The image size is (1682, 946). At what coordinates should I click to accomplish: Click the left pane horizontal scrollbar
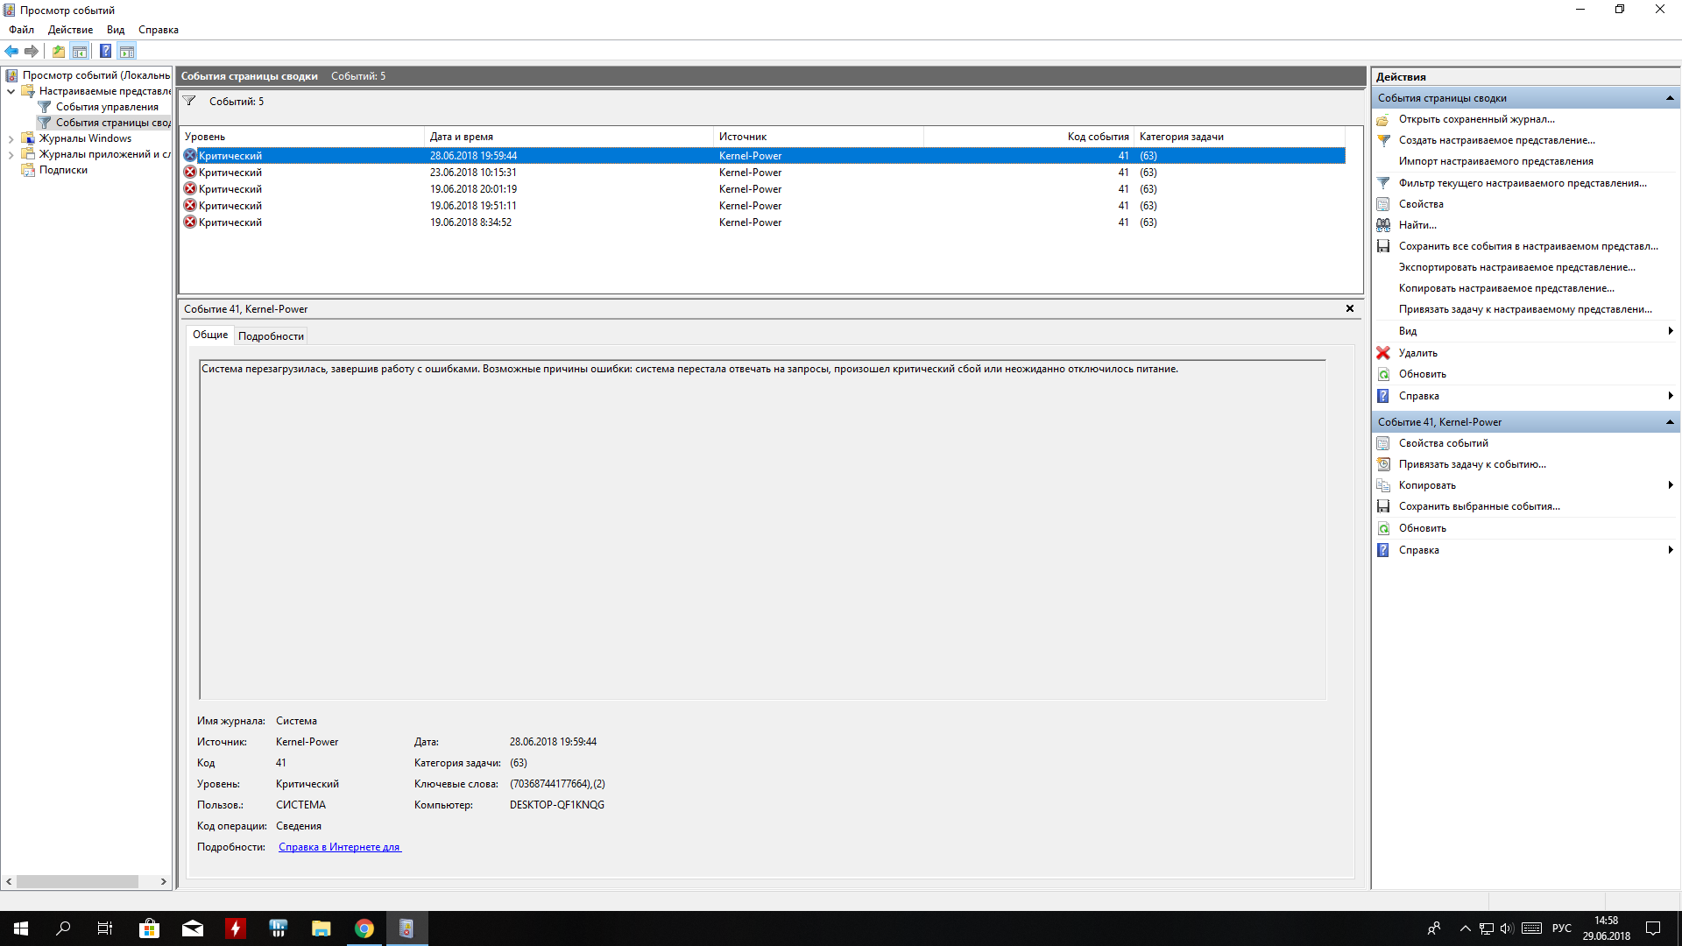77,881
